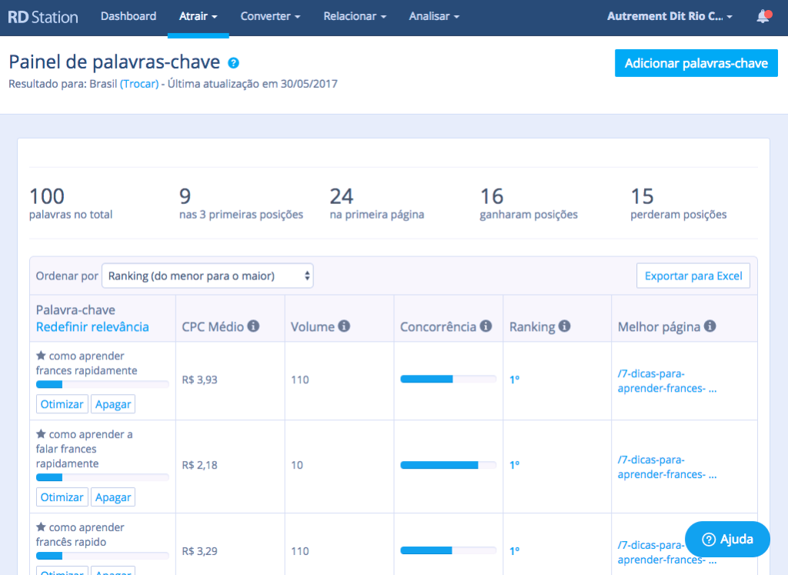
Task: Click the Redefinir relevância link
Action: tap(92, 327)
